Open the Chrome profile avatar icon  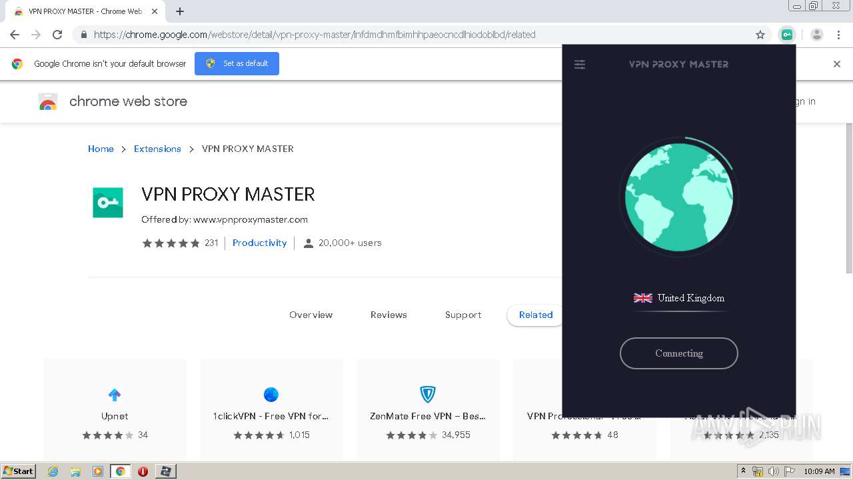point(817,35)
